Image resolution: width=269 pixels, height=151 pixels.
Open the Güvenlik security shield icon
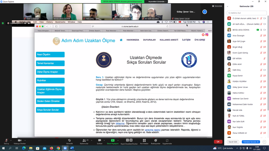[69, 141]
